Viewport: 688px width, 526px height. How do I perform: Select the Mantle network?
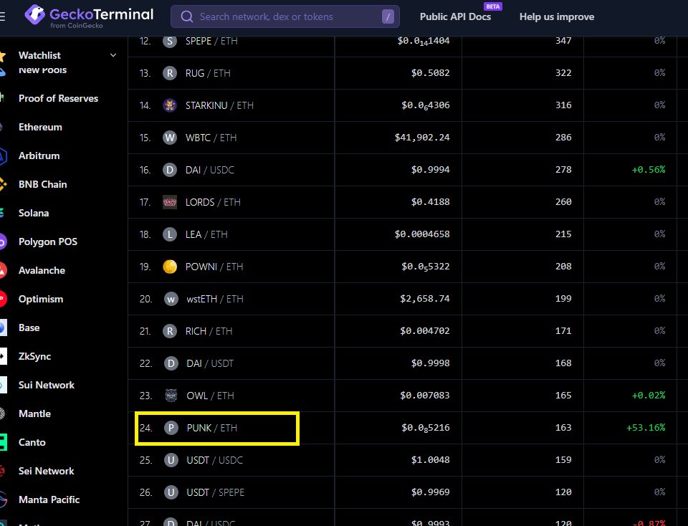click(x=34, y=413)
